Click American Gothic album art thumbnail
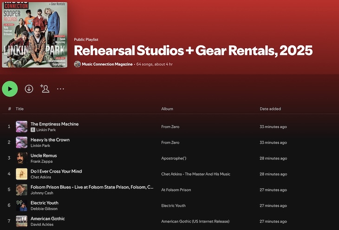 point(22,221)
